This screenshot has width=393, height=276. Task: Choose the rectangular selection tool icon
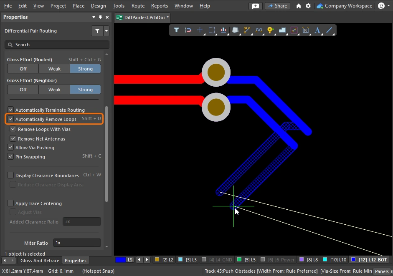click(x=212, y=30)
